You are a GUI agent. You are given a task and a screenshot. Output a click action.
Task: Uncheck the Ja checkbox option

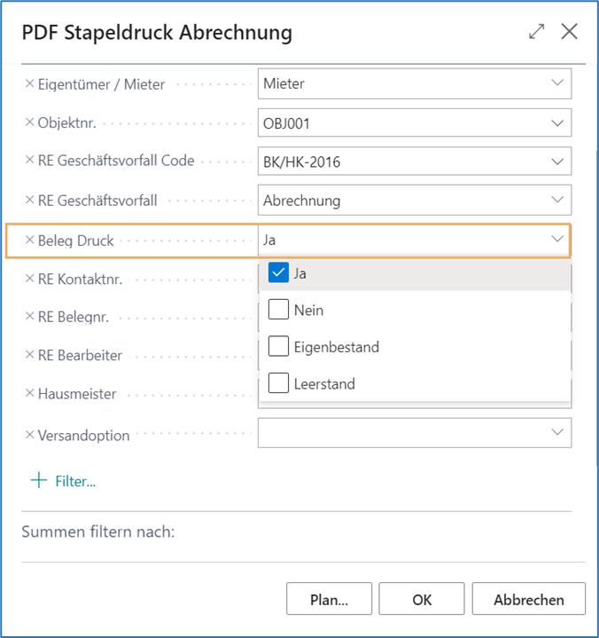click(278, 273)
